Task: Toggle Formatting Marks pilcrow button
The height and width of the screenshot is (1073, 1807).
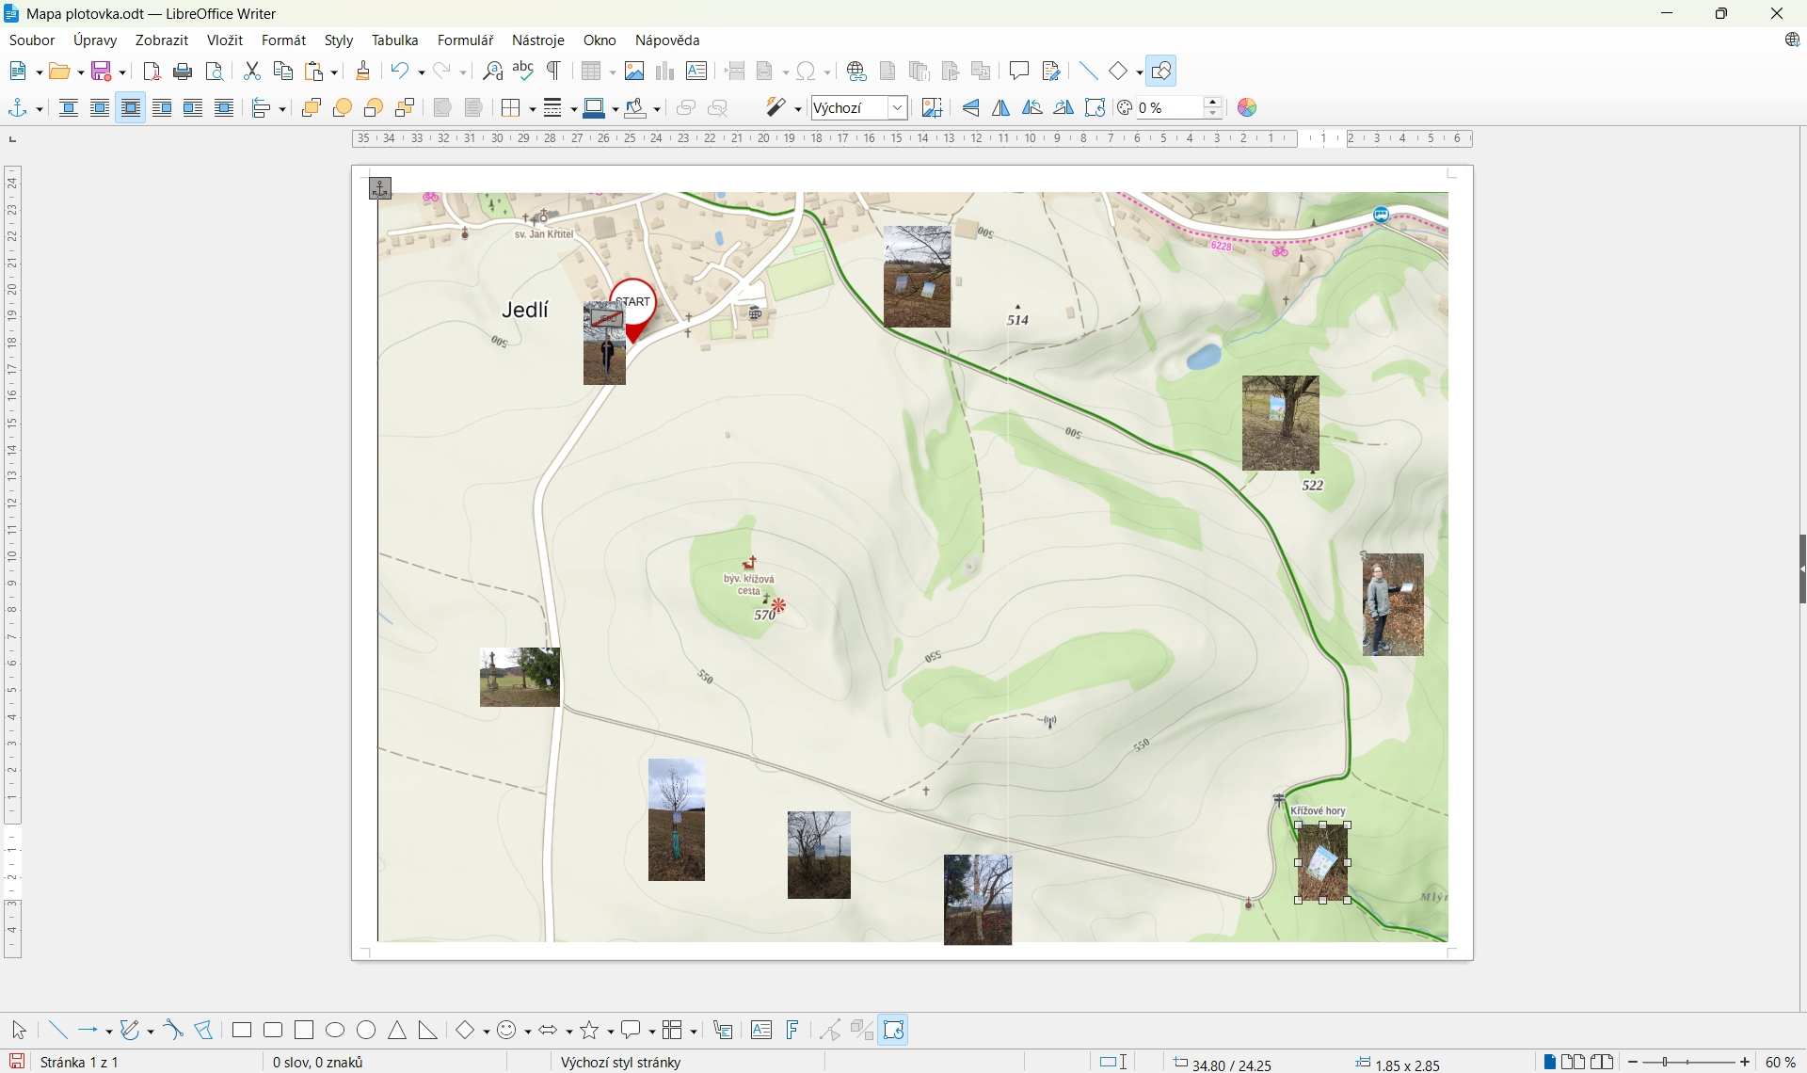Action: click(554, 71)
